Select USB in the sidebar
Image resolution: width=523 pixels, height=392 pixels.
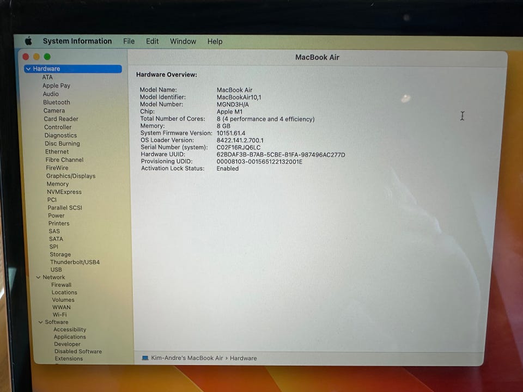point(56,269)
